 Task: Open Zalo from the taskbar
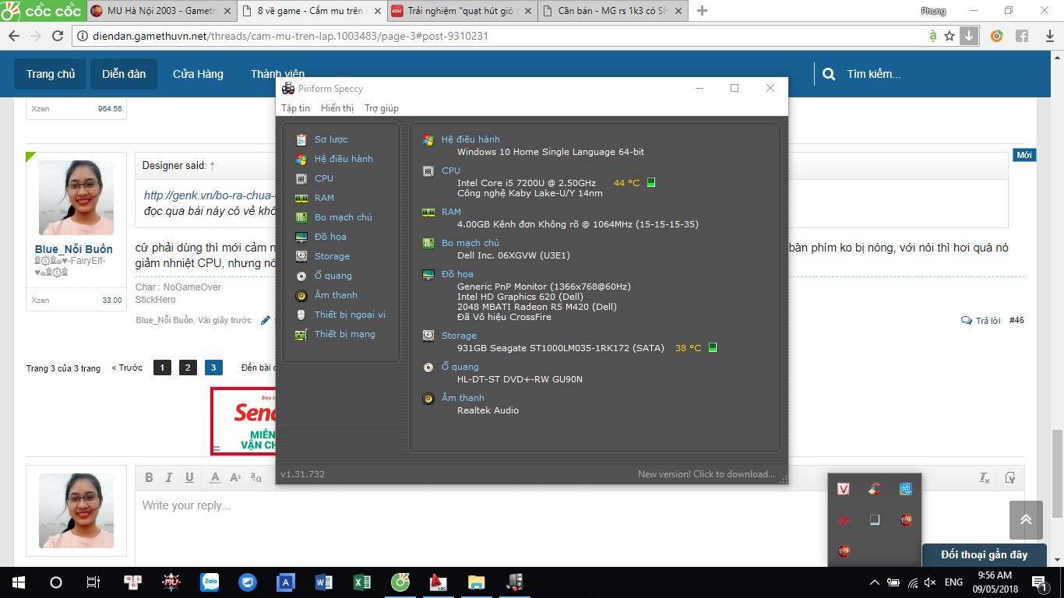pos(210,582)
